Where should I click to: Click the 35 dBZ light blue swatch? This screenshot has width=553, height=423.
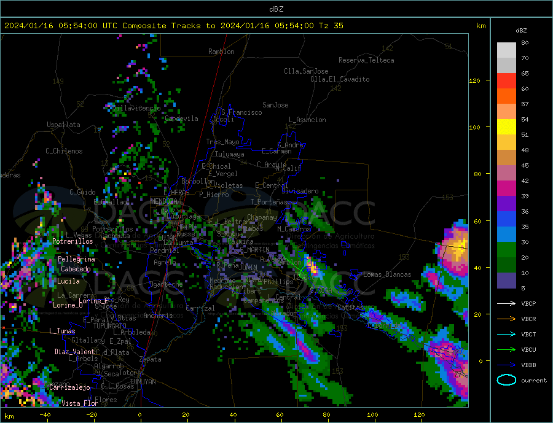(x=506, y=235)
